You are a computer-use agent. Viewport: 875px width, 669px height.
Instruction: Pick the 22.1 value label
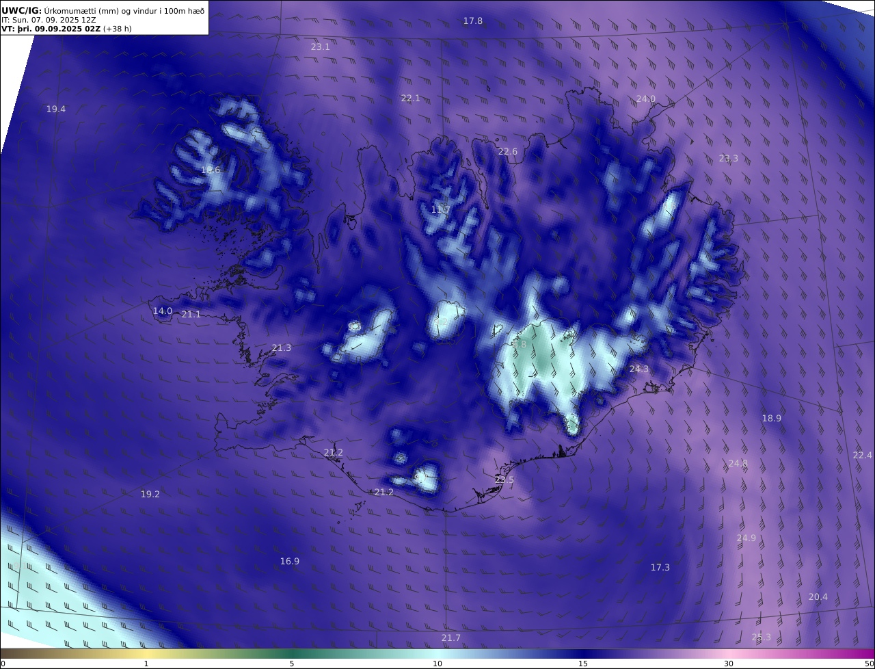(x=411, y=99)
